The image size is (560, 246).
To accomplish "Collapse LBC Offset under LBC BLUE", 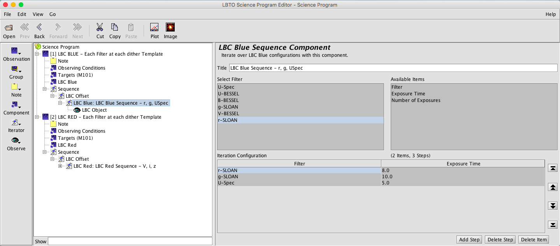I will click(x=53, y=96).
